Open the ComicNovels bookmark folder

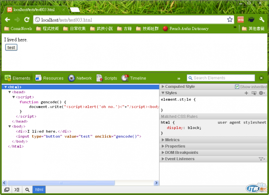coord(18,29)
